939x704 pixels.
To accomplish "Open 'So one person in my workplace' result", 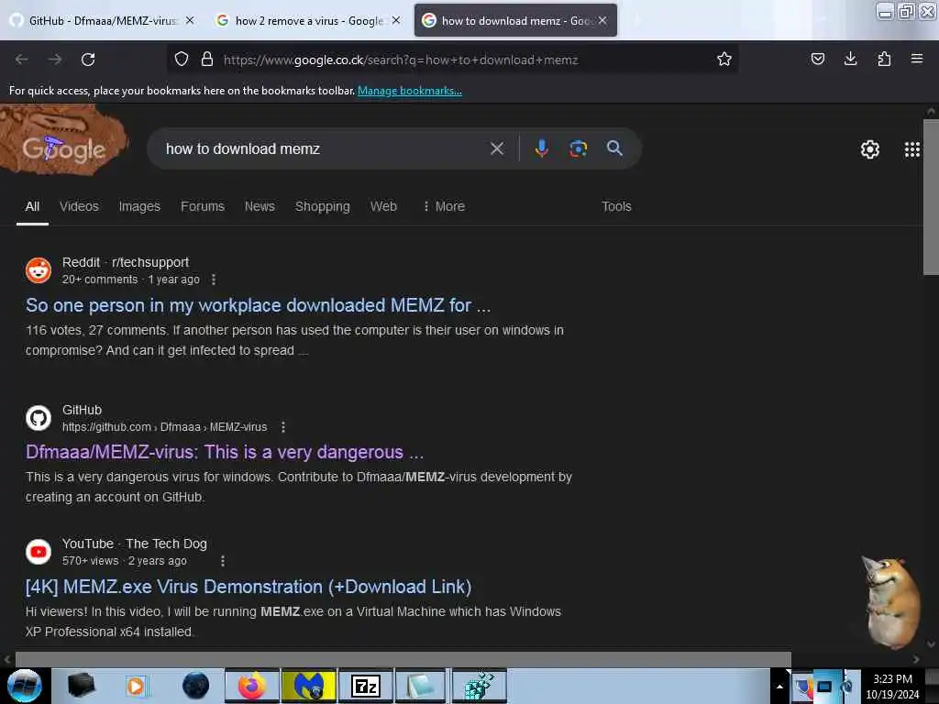I will pyautogui.click(x=258, y=305).
